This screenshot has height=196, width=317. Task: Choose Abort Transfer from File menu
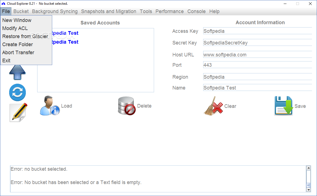[26, 53]
